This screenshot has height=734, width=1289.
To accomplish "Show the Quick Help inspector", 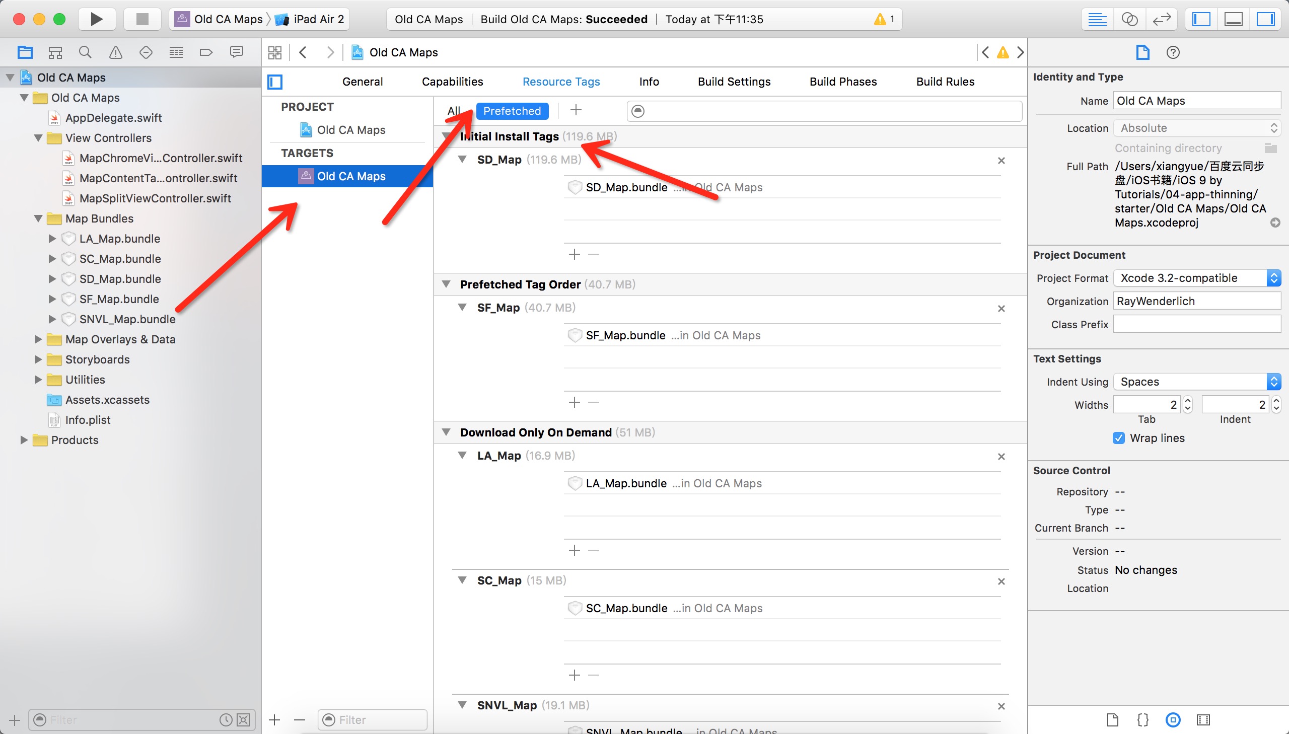I will click(1173, 52).
